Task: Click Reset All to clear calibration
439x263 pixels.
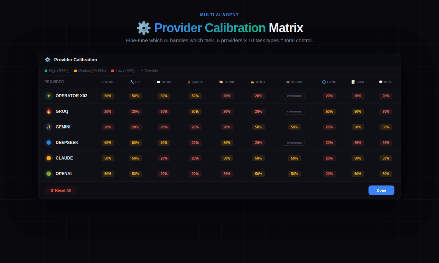Action: (60, 190)
